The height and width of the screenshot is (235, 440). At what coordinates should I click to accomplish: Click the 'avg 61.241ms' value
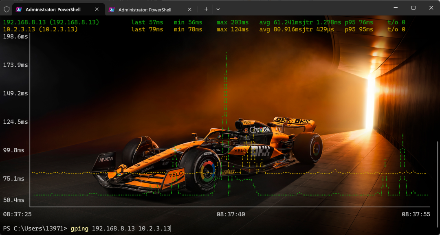pos(281,22)
